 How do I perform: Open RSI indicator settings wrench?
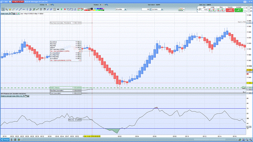tap(23, 96)
